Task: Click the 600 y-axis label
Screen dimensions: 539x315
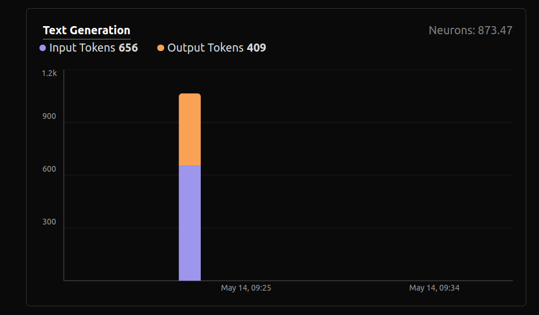Action: (49, 169)
